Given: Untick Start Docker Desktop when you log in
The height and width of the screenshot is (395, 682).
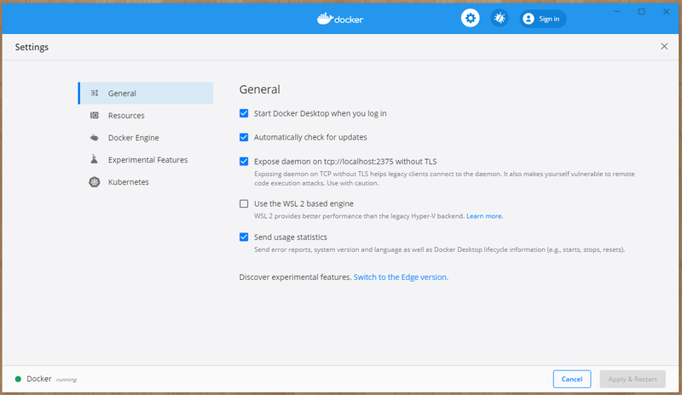Looking at the screenshot, I should (x=244, y=113).
